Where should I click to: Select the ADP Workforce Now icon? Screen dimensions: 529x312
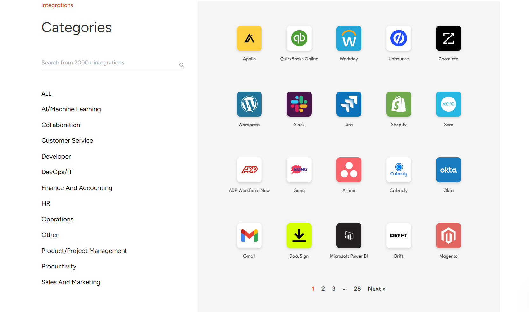pyautogui.click(x=249, y=170)
